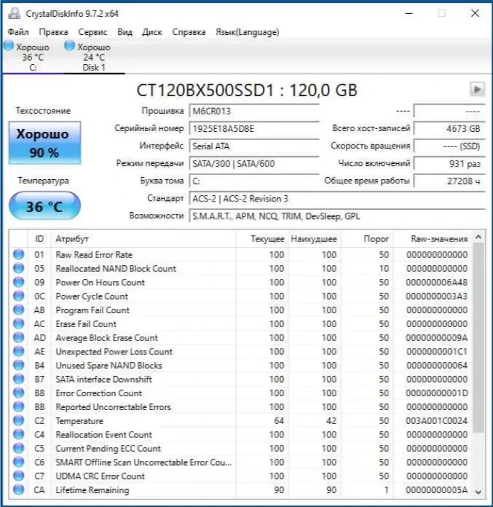Click status orb for Raw Read Error Rate
The width and height of the screenshot is (493, 507).
(18, 255)
